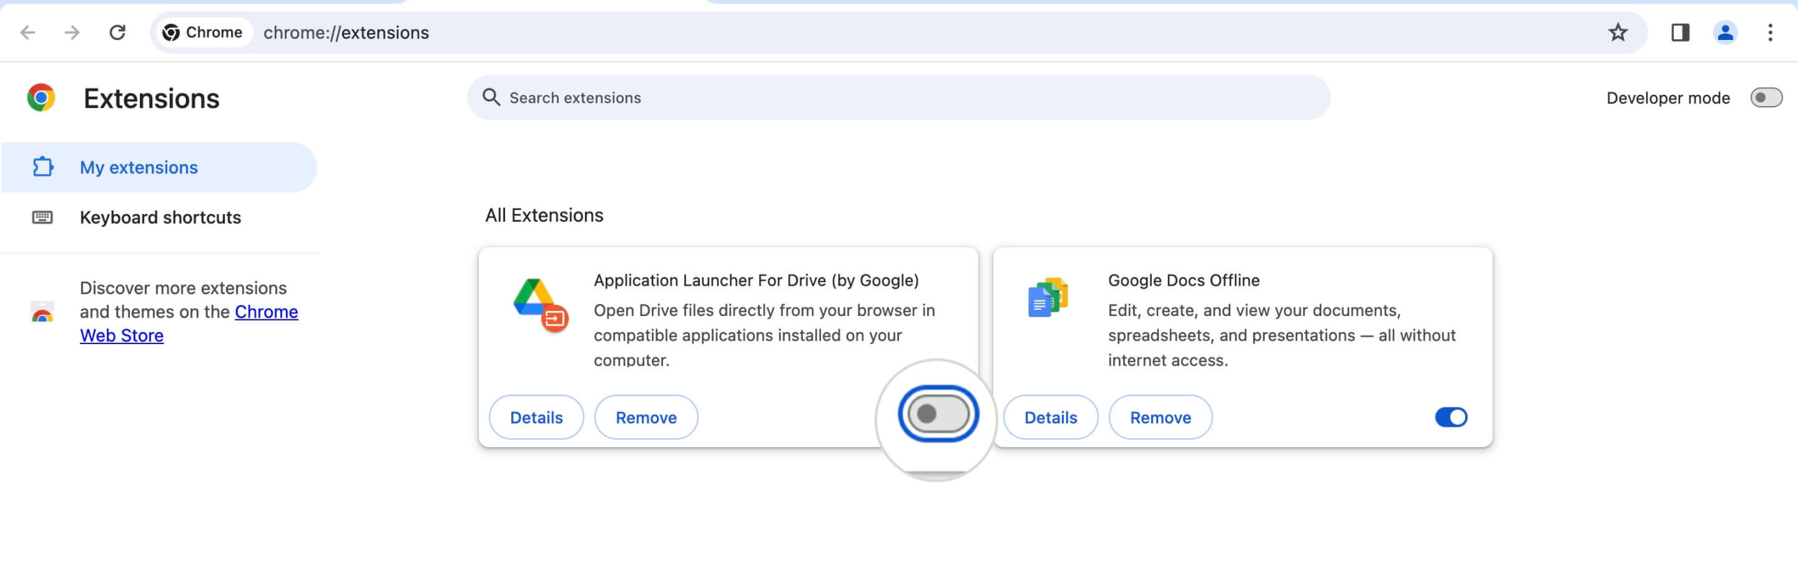1798x587 pixels.
Task: Click the Extensions page title
Action: point(152,98)
